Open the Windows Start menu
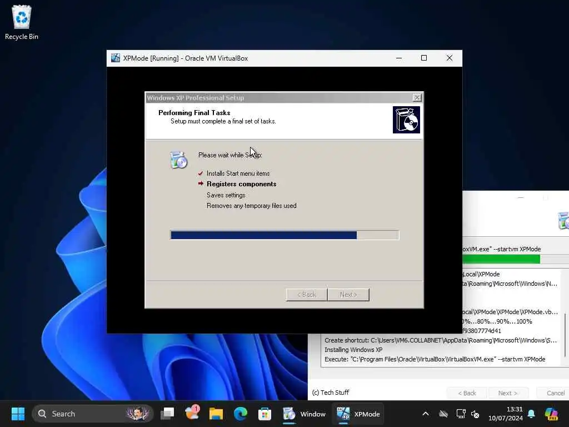The image size is (569, 427). tap(18, 414)
